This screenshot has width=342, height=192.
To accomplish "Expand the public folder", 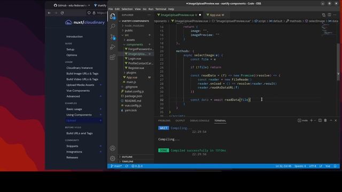I will (x=129, y=30).
